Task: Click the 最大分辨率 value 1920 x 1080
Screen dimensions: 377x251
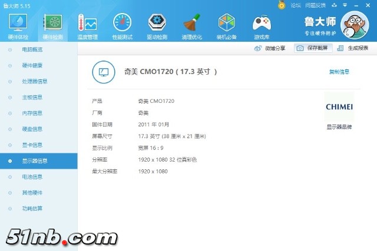Action: coord(153,171)
